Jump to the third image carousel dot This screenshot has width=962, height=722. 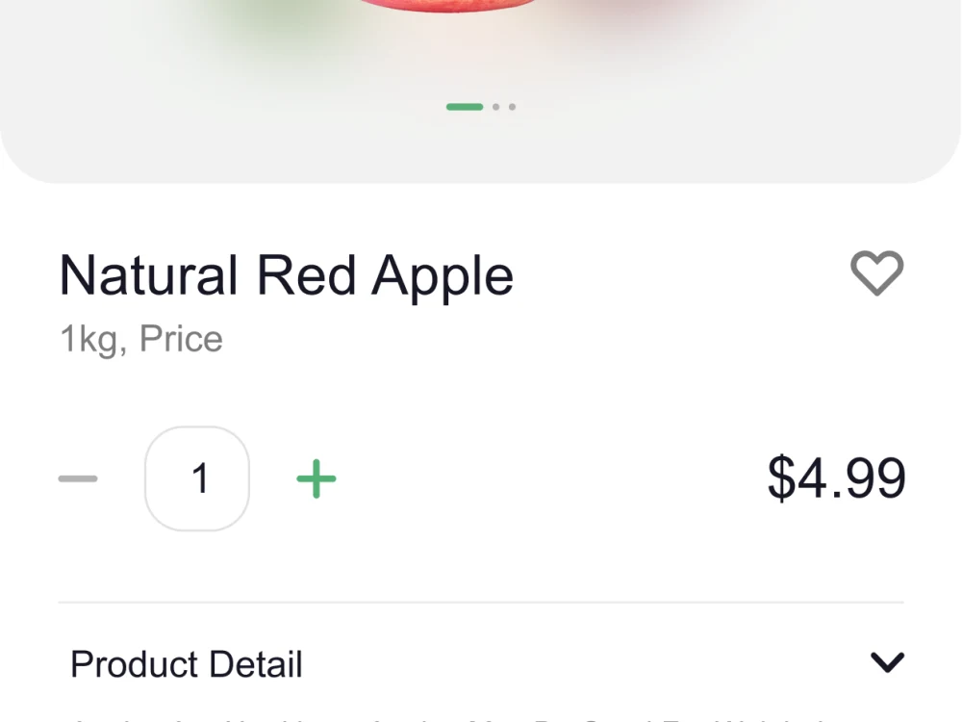tap(513, 107)
